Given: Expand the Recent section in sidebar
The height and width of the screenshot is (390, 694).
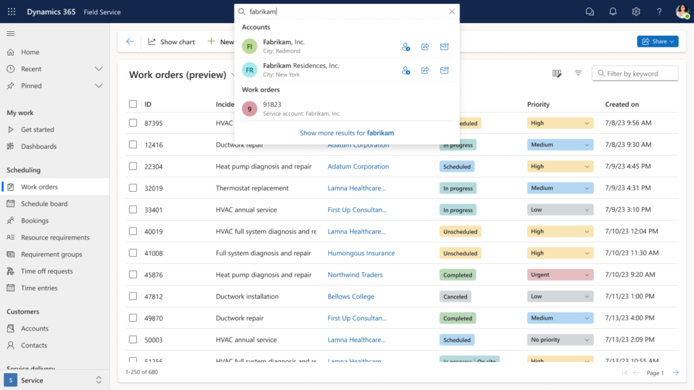Looking at the screenshot, I should click(x=98, y=69).
